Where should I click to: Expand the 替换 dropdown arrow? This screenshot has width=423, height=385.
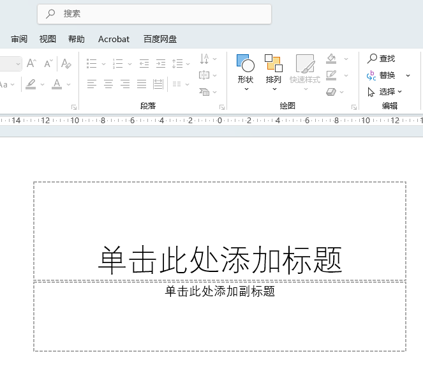pos(408,75)
